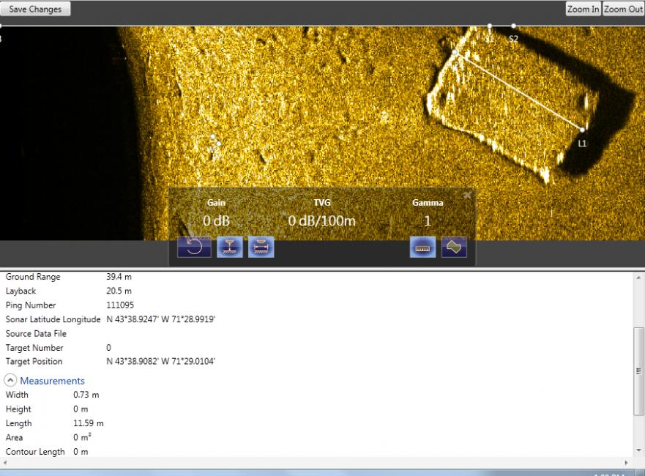This screenshot has height=476, width=645.
Task: Close the Gain TVG Gamma overlay panel
Action: coord(467,195)
